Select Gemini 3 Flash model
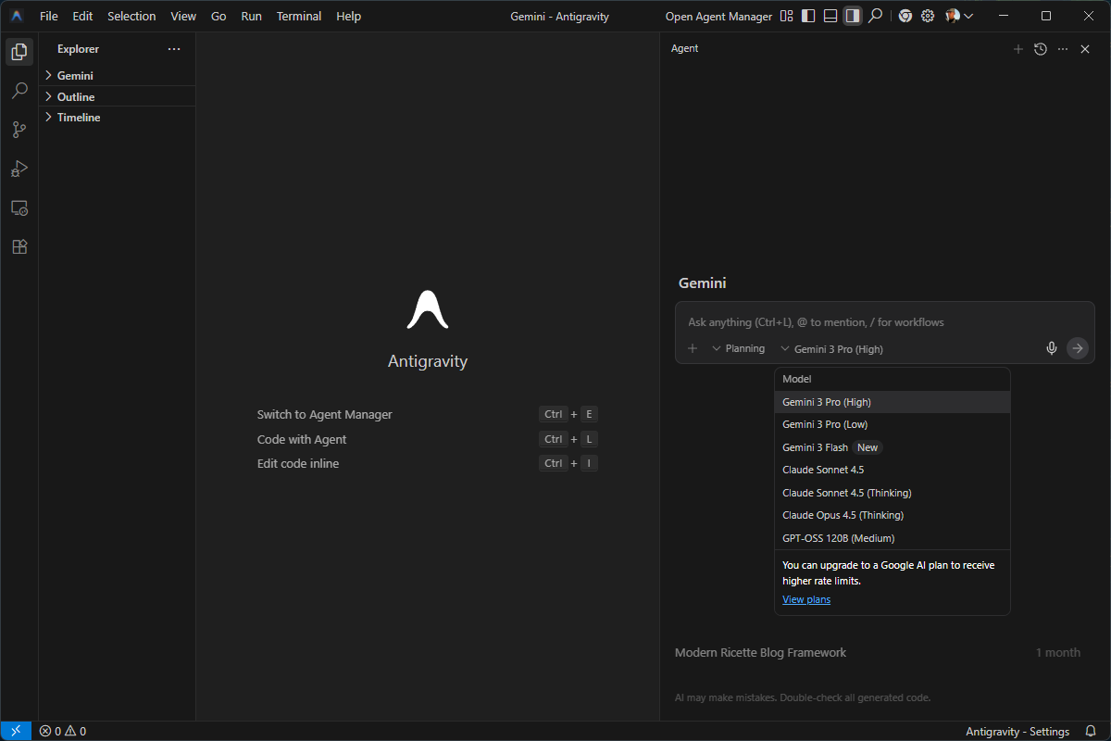1111x741 pixels. [x=892, y=447]
